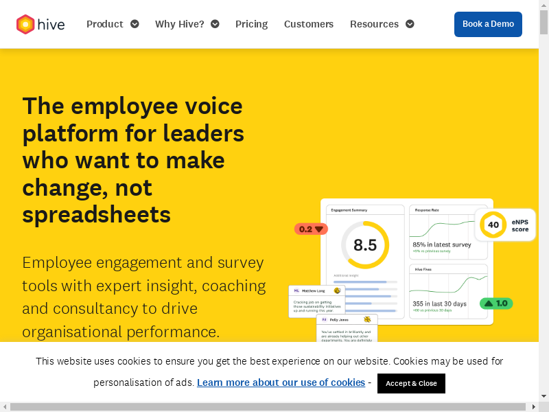Image resolution: width=549 pixels, height=412 pixels.
Task: Click the Accept & Close cookie button
Action: [411, 383]
